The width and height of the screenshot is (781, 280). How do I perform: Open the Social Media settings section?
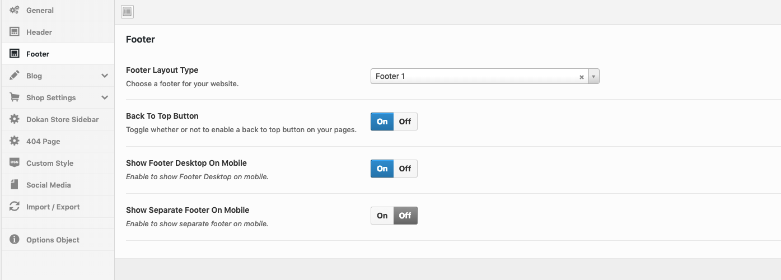click(x=48, y=185)
